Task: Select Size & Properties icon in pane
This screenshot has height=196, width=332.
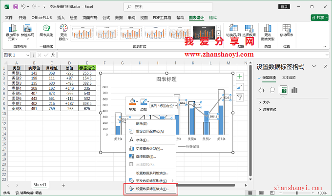Action: (283, 90)
